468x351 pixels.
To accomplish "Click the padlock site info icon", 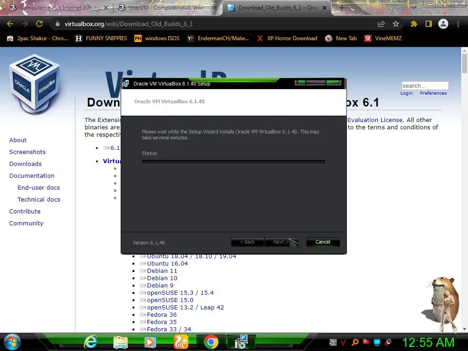I will (58, 24).
